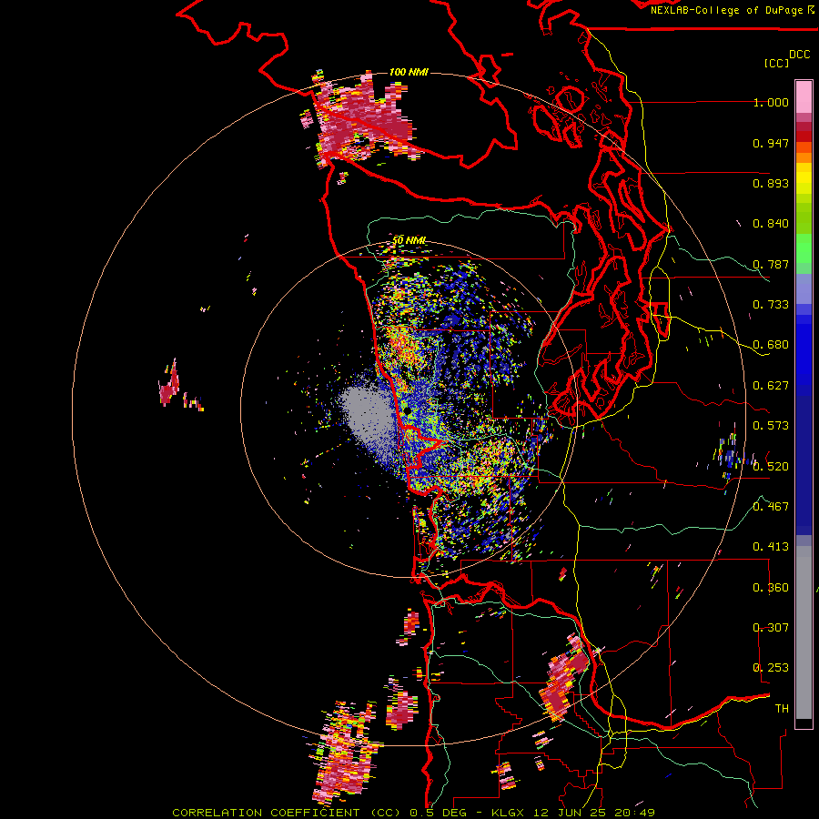The height and width of the screenshot is (819, 819).
Task: Select the 0.733 legend value
Action: coord(771,305)
